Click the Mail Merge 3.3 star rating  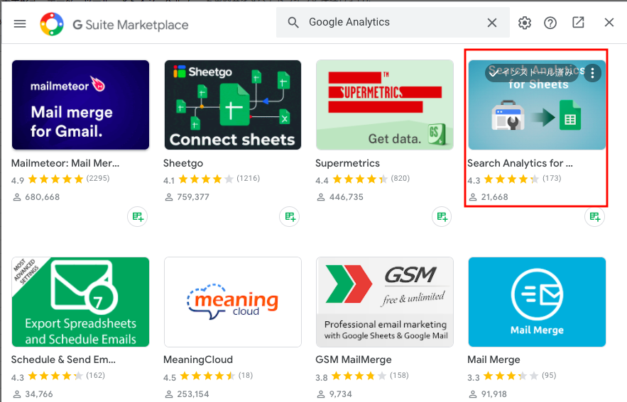coord(511,376)
